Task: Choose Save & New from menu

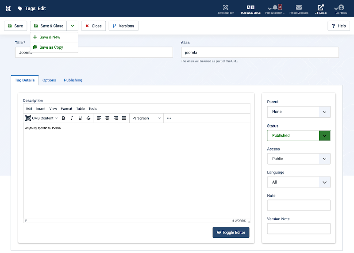Action: [x=50, y=37]
